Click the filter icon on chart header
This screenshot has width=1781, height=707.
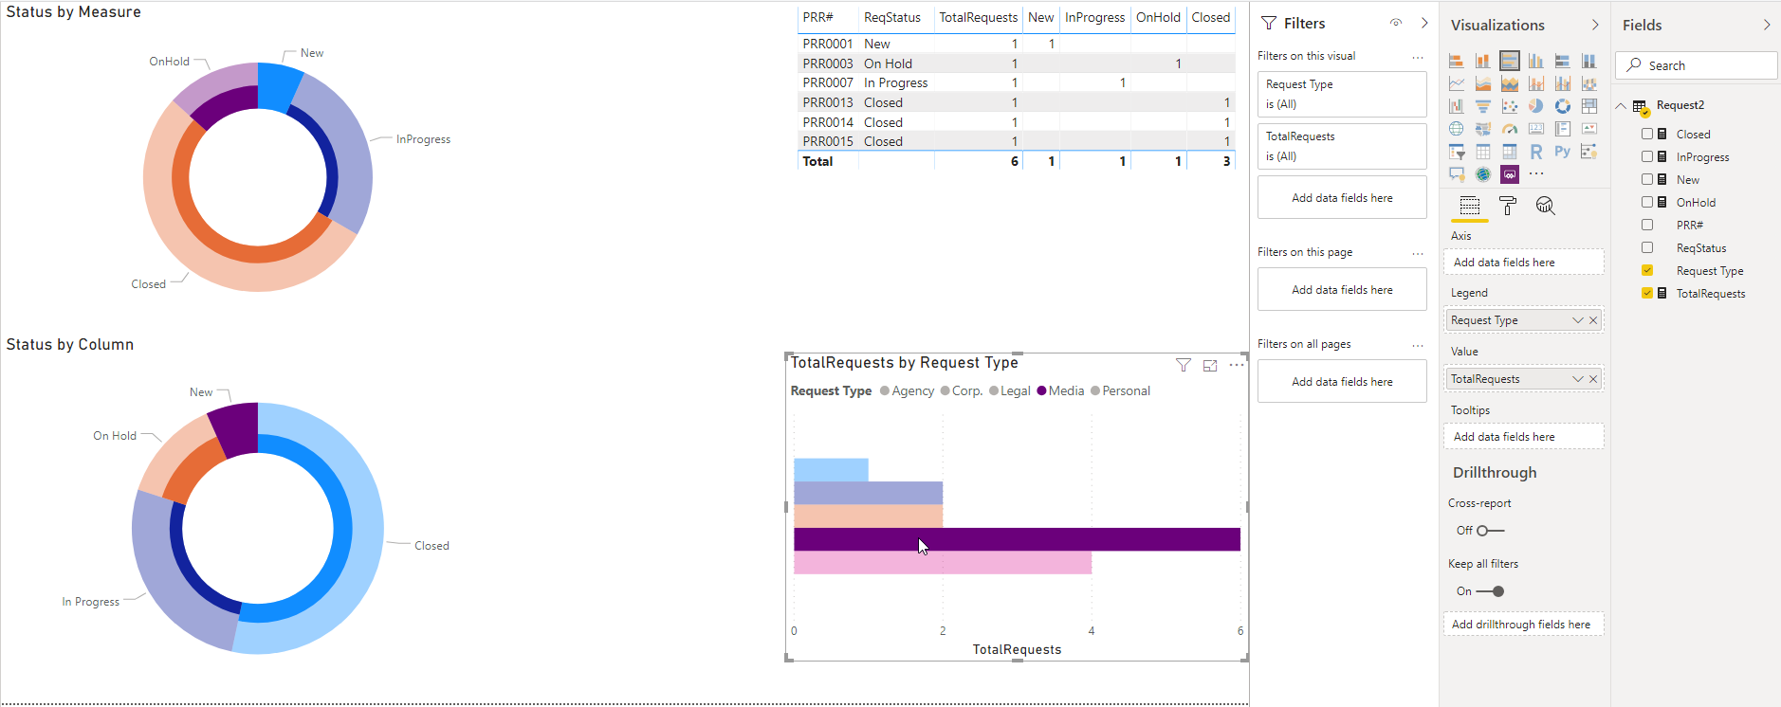click(1183, 366)
